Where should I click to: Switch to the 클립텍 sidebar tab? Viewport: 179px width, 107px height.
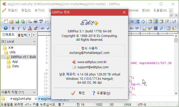pyautogui.click(x=22, y=35)
